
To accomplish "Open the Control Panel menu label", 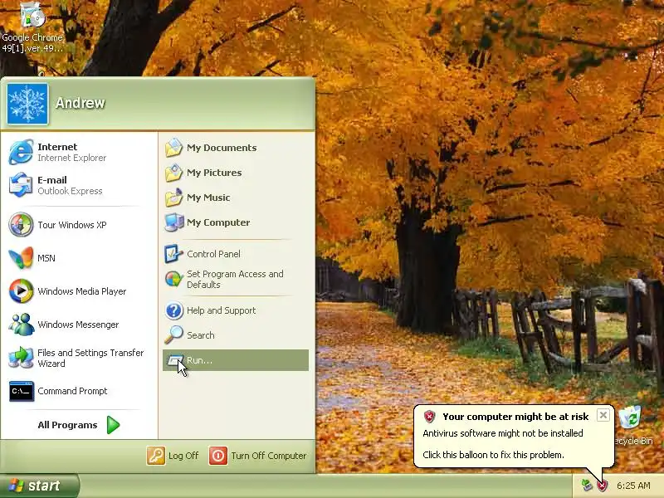I will tap(213, 254).
